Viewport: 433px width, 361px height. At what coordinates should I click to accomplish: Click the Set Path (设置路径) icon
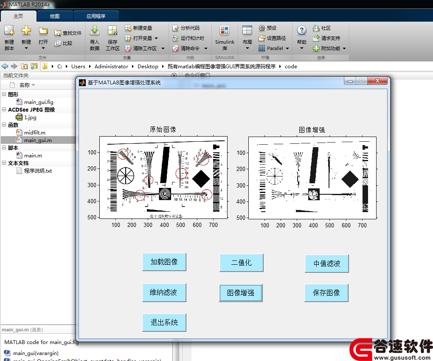click(262, 38)
